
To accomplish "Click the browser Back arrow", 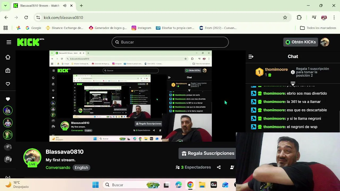I will click(x=6, y=18).
